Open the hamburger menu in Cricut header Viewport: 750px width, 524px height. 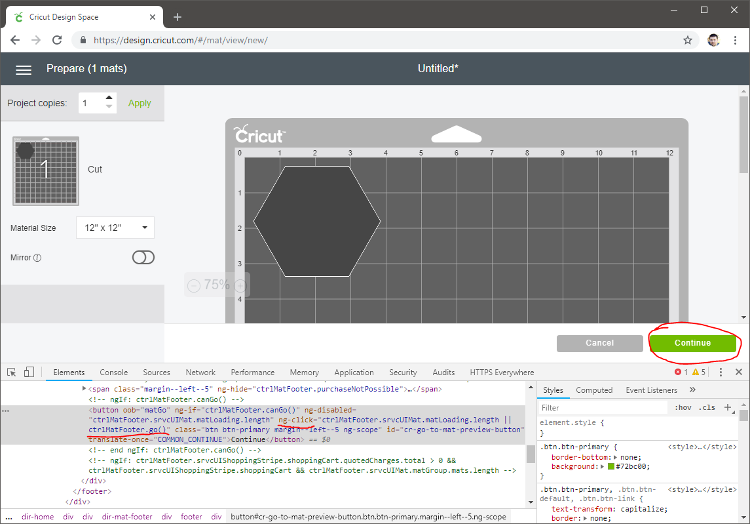click(24, 70)
